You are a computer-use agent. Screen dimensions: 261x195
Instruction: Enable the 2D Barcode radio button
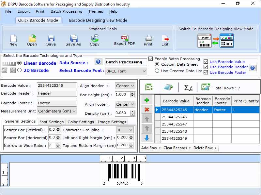coord(20,70)
